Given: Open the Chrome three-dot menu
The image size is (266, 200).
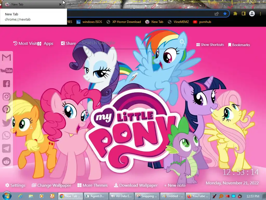Looking at the screenshot, I should (260, 14).
